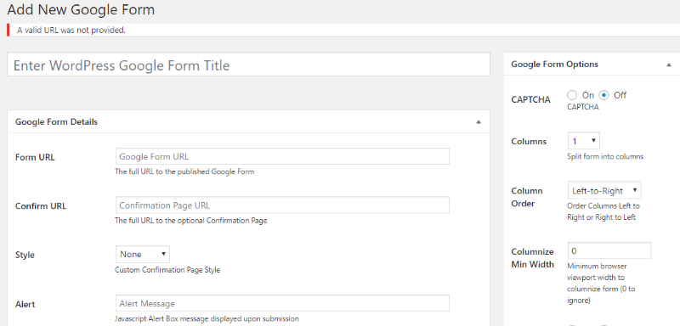This screenshot has height=326, width=680.
Task: Click the Confirm URL field label
Action: click(x=41, y=206)
